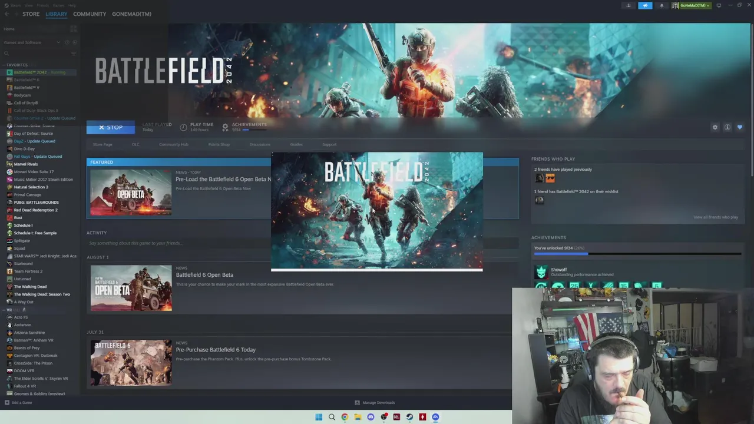Click the ready-to-play filter icon

click(x=74, y=42)
